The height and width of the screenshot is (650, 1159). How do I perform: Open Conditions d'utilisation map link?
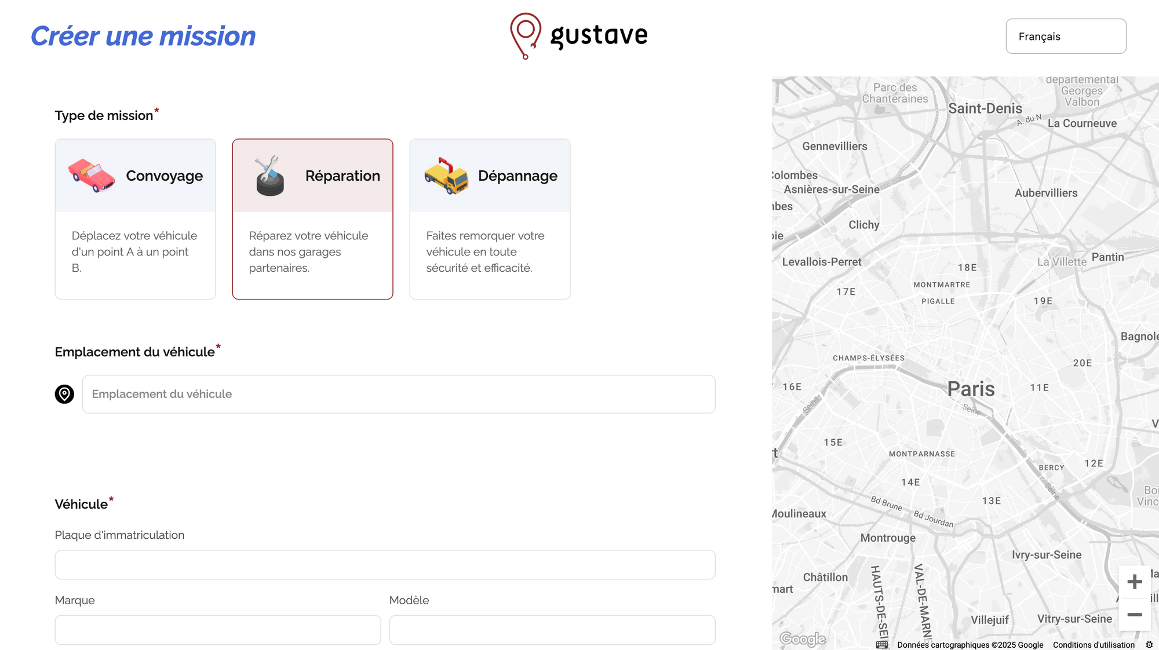tap(1094, 645)
